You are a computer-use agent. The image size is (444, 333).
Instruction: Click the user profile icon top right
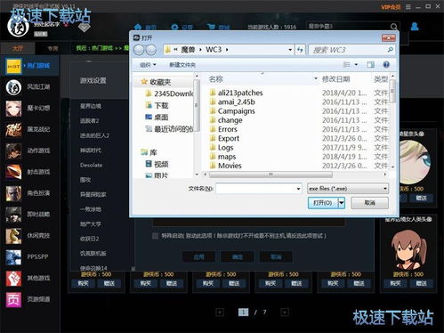coord(415,27)
